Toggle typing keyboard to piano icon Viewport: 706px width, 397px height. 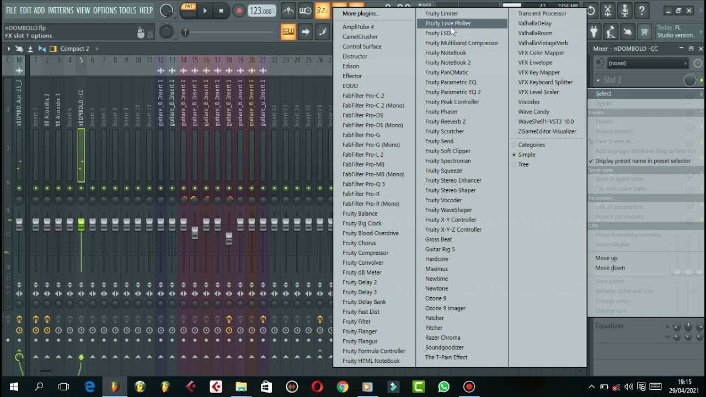[288, 32]
